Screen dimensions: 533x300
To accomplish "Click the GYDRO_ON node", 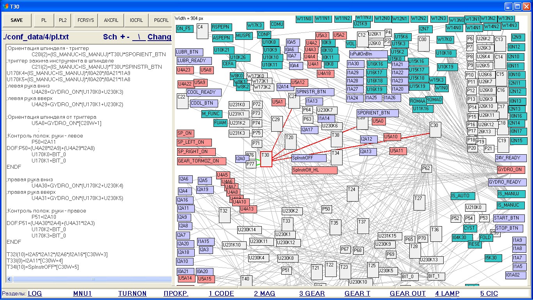I will click(511, 170).
